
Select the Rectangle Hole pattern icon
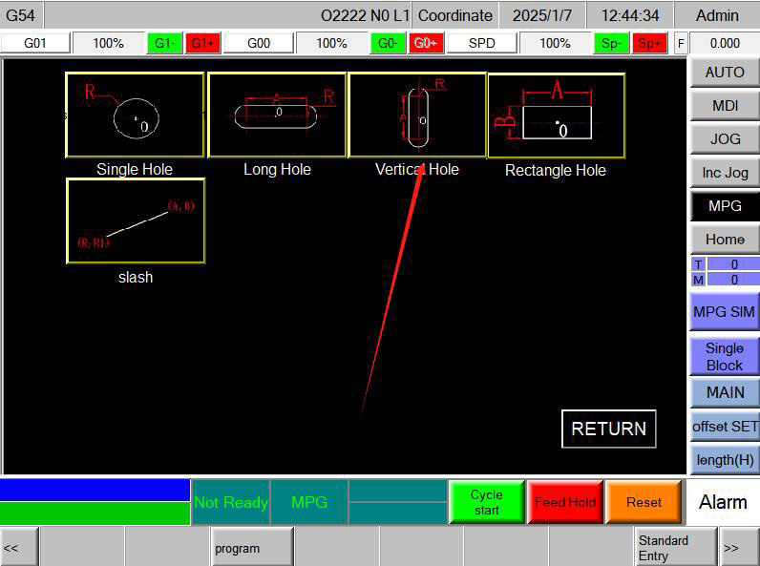pyautogui.click(x=556, y=115)
